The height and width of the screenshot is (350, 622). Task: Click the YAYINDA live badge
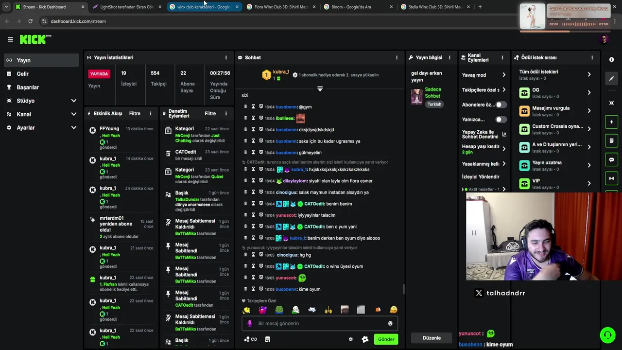99,74
